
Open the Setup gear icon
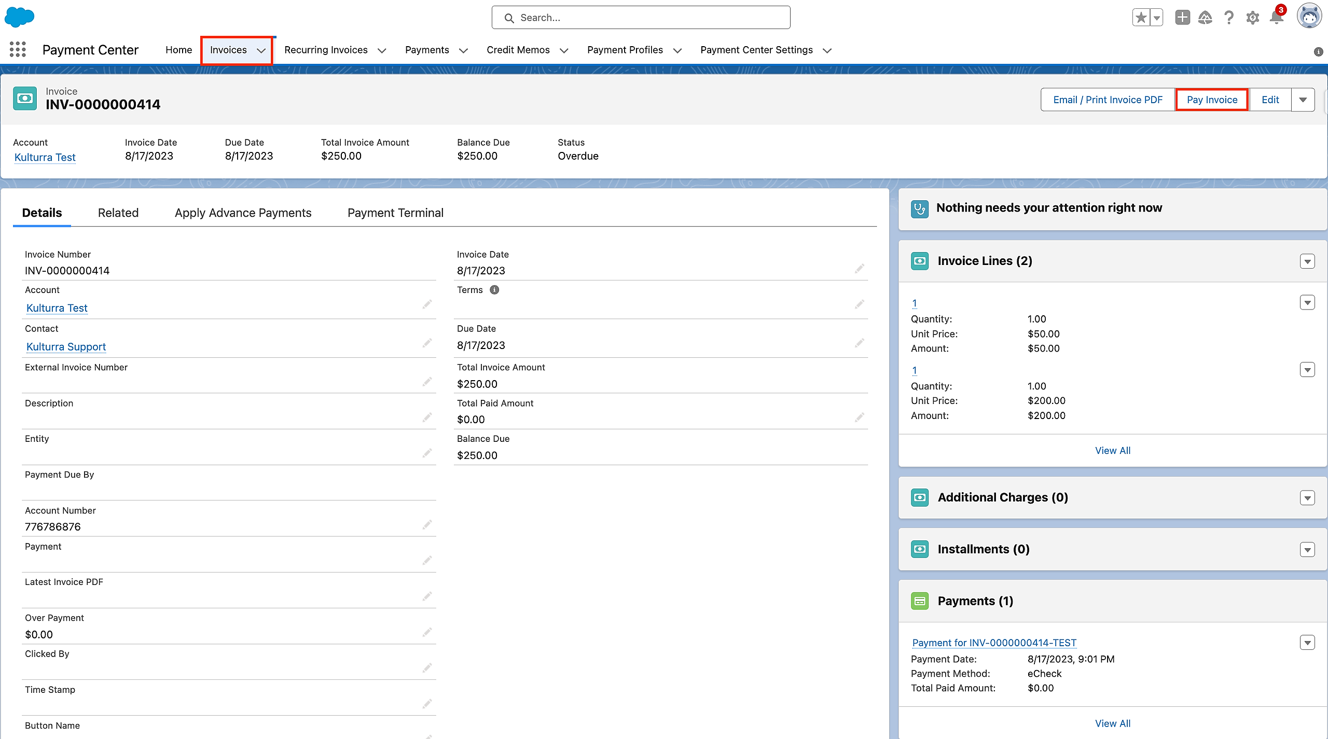(x=1253, y=18)
